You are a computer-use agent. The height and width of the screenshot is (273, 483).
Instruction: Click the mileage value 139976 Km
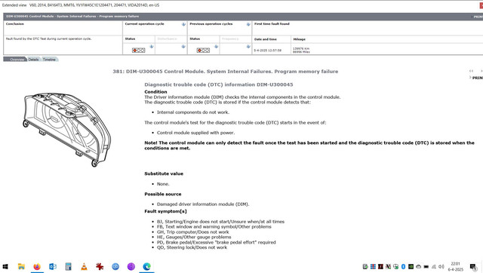click(301, 48)
